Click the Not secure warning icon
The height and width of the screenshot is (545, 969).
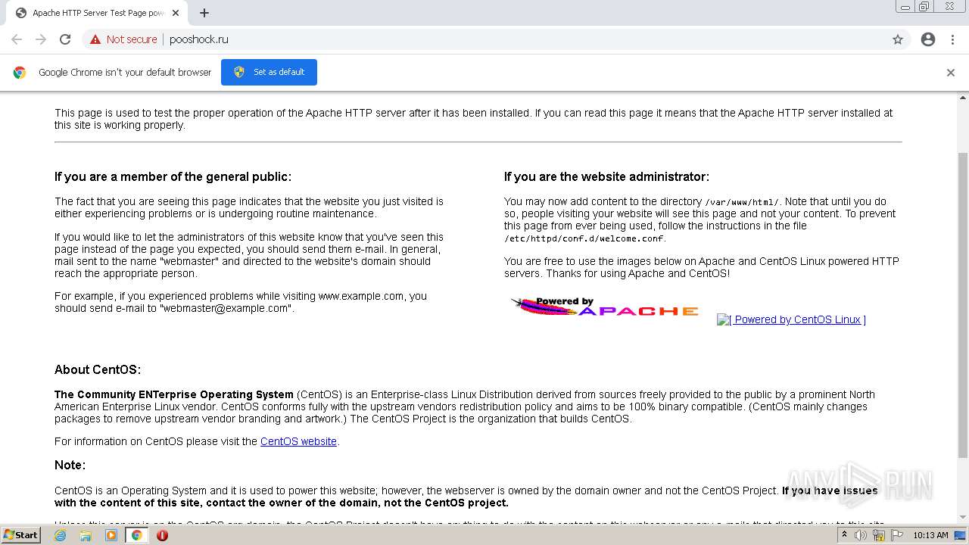point(95,39)
